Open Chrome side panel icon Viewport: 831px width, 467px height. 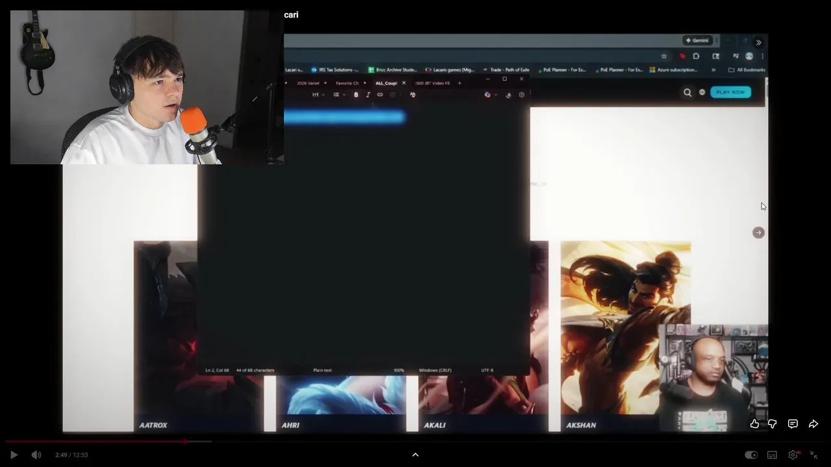point(715,56)
